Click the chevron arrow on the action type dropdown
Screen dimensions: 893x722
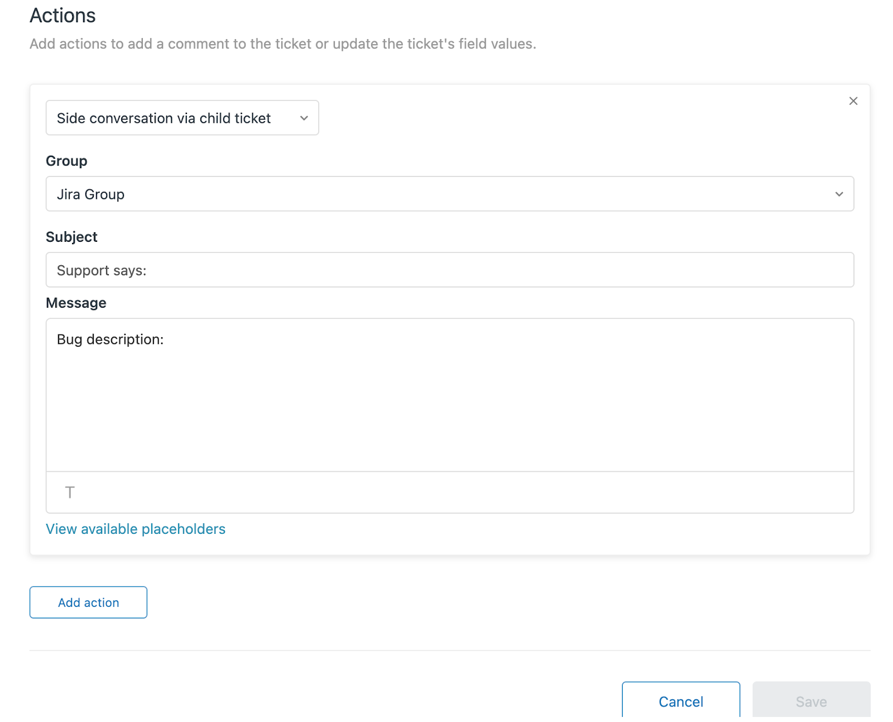(304, 118)
